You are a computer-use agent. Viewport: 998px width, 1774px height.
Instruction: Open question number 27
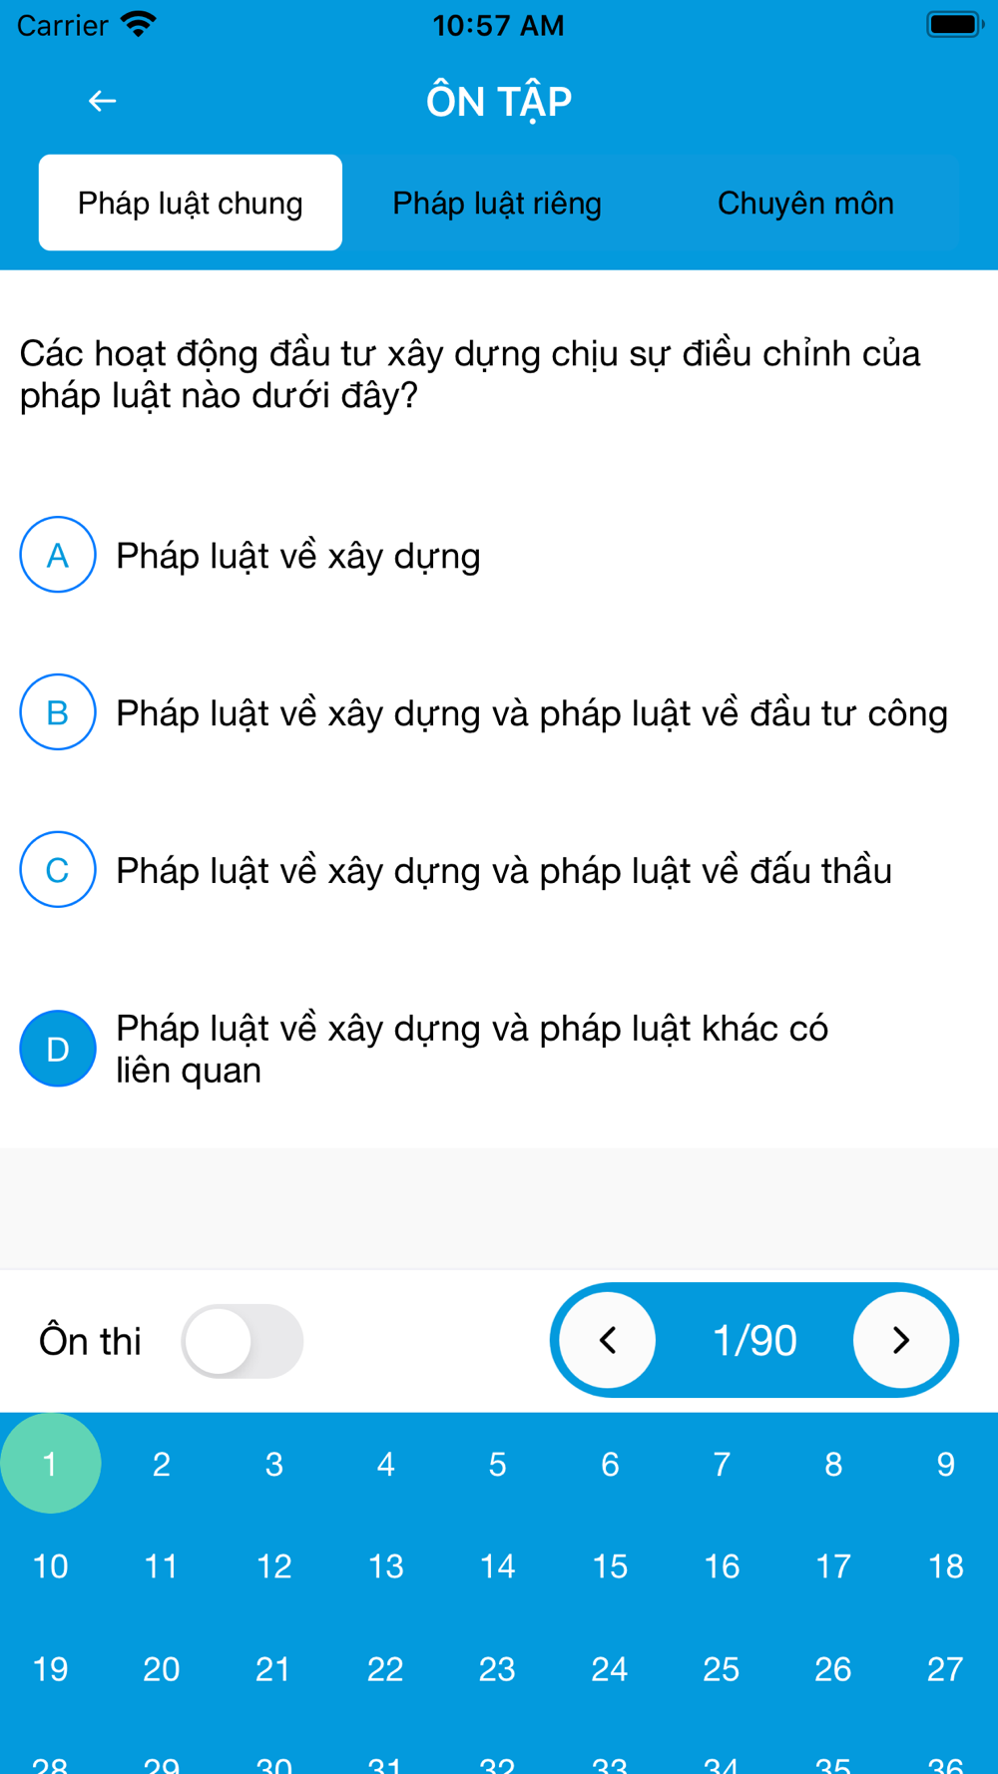pyautogui.click(x=944, y=1668)
